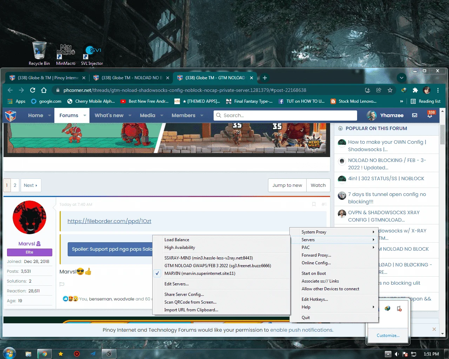Toggle Start on Boot option

[x=334, y=273]
